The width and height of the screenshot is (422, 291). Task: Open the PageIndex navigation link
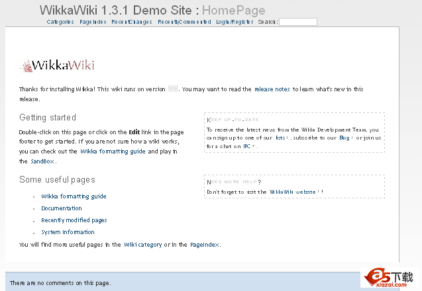(x=93, y=22)
